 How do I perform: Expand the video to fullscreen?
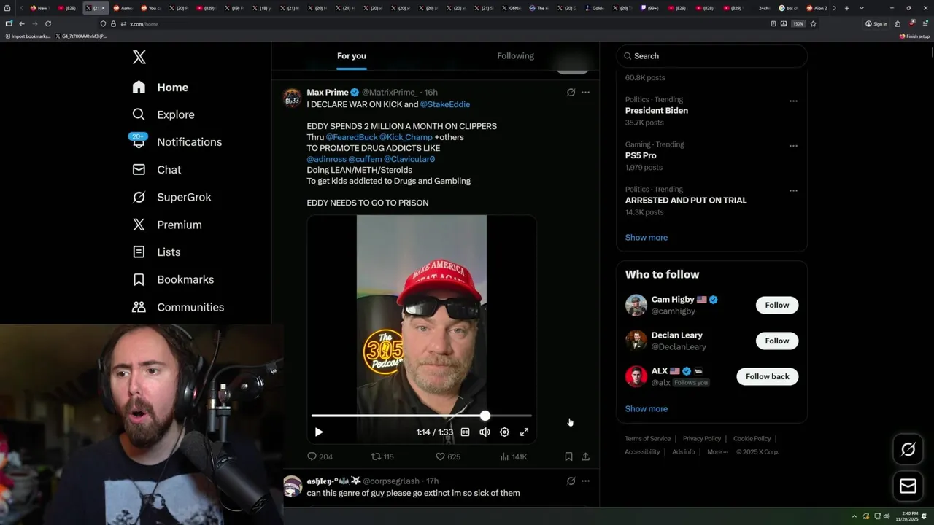pyautogui.click(x=524, y=432)
